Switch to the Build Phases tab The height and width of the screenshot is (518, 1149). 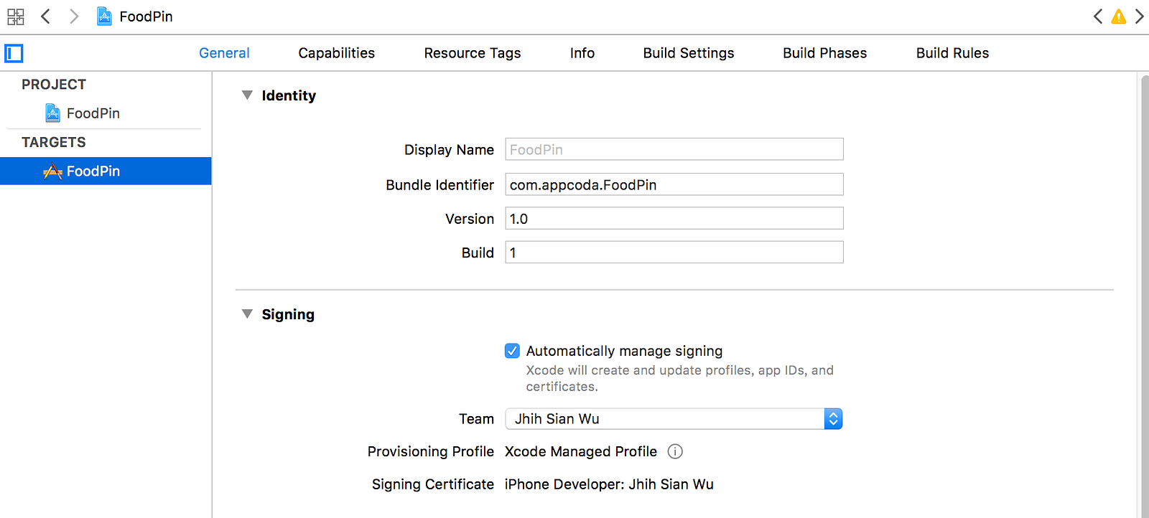click(x=824, y=53)
